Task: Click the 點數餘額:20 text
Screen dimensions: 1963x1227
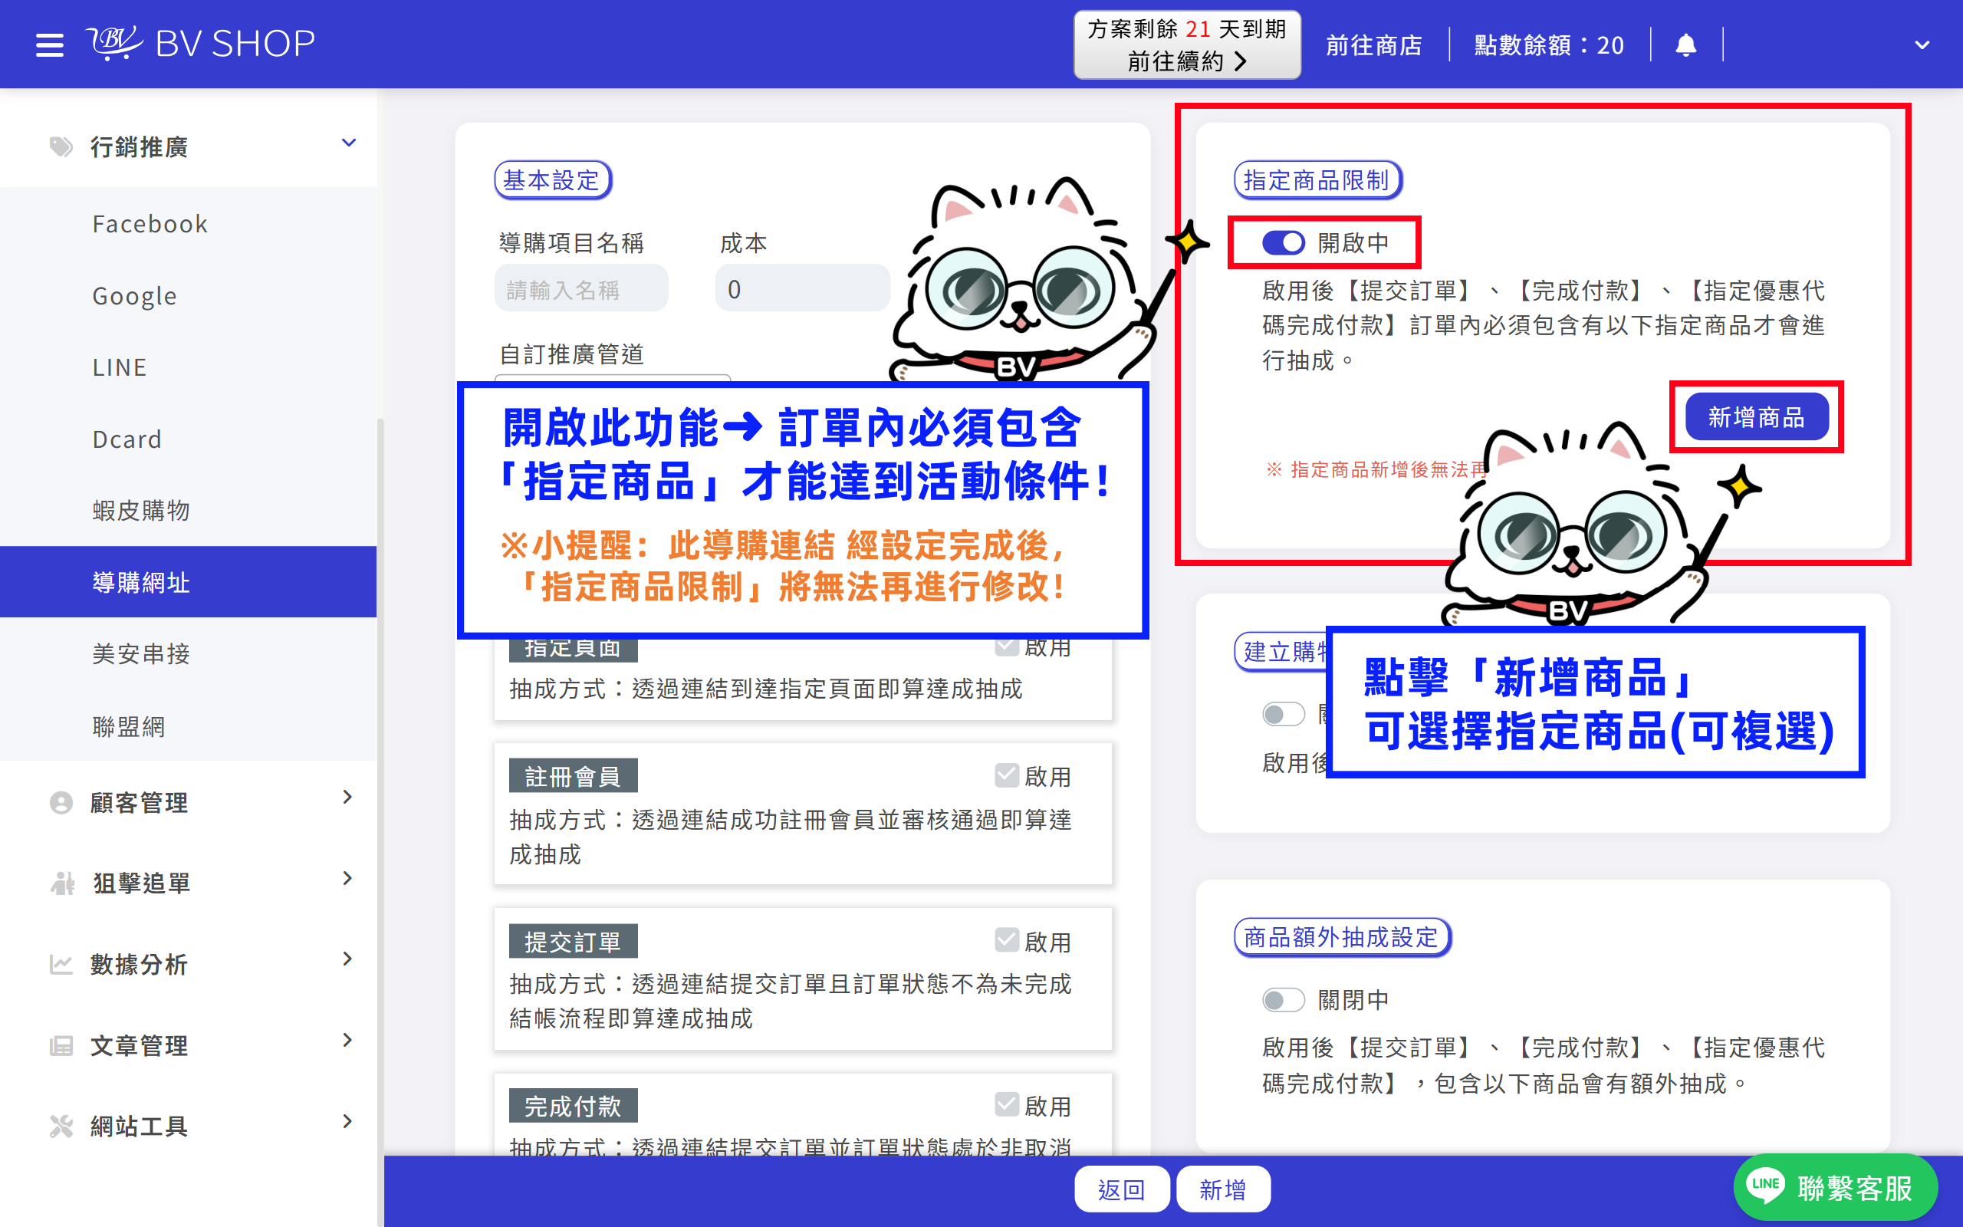Action: [1548, 45]
